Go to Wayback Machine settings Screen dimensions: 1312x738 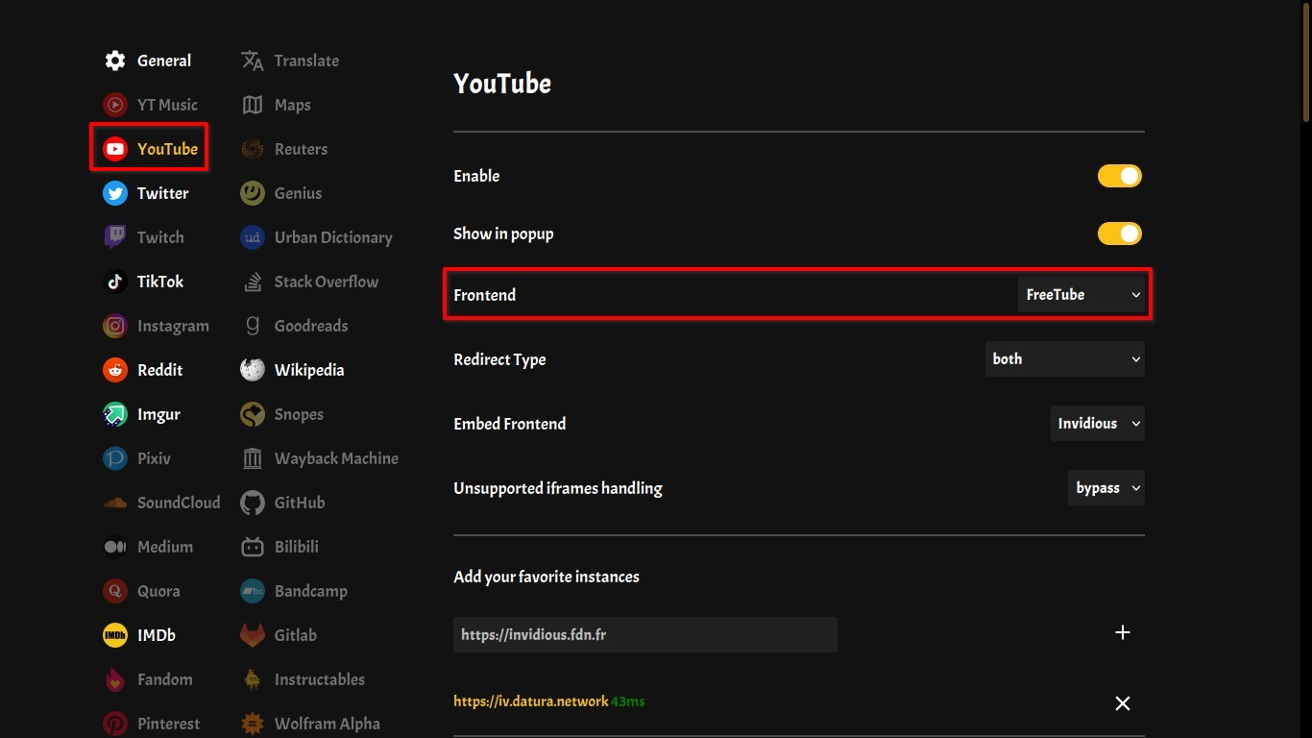tap(319, 458)
